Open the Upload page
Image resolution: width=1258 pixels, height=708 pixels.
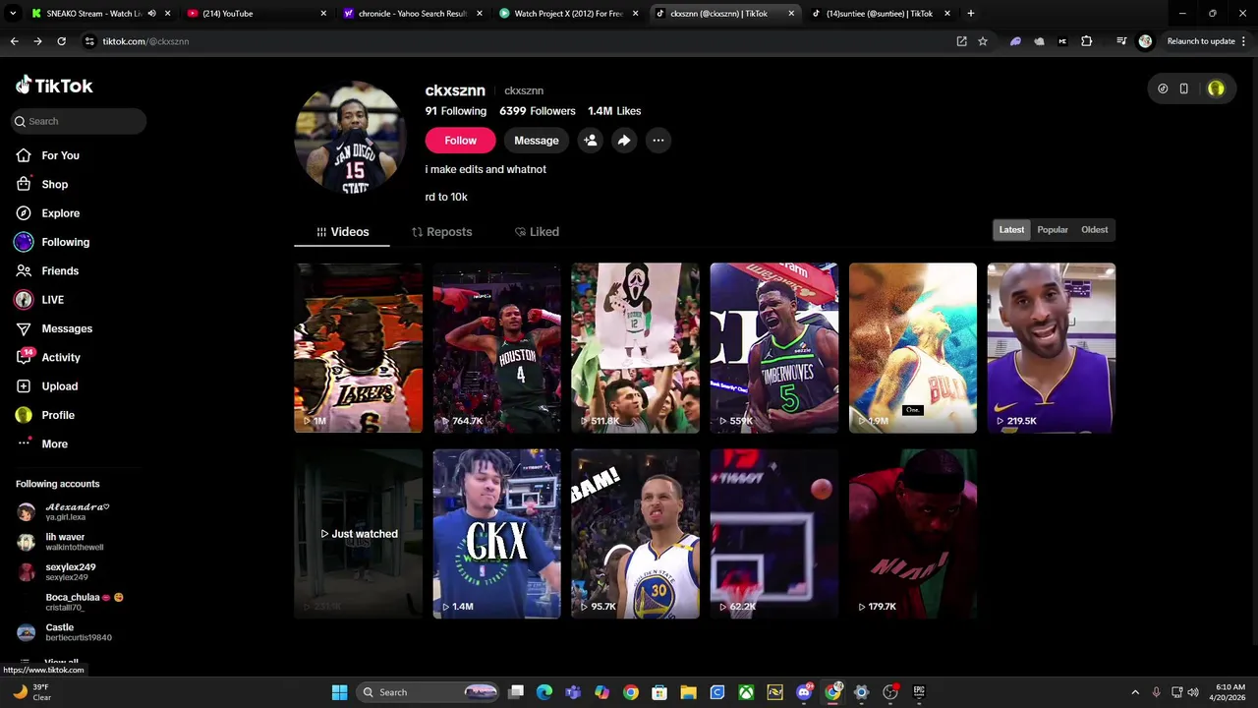click(59, 386)
